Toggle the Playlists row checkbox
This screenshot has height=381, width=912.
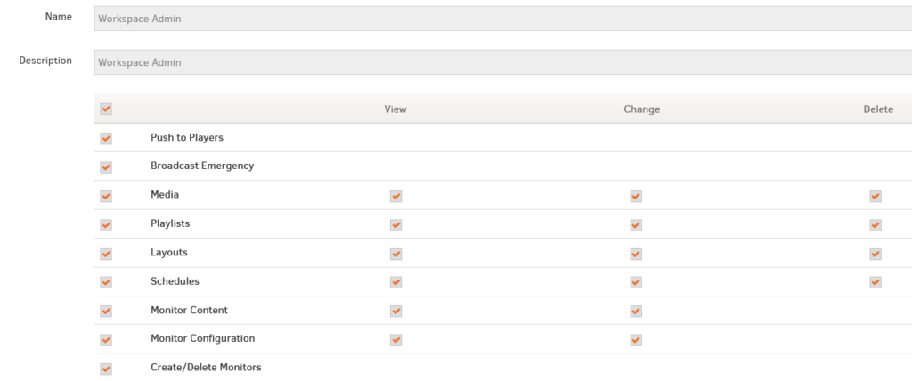106,224
